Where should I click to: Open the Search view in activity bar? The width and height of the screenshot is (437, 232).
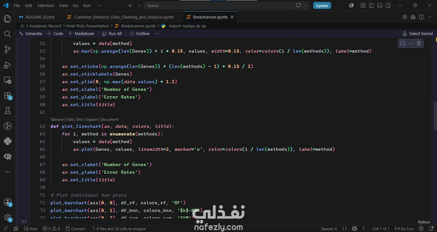click(x=7, y=34)
